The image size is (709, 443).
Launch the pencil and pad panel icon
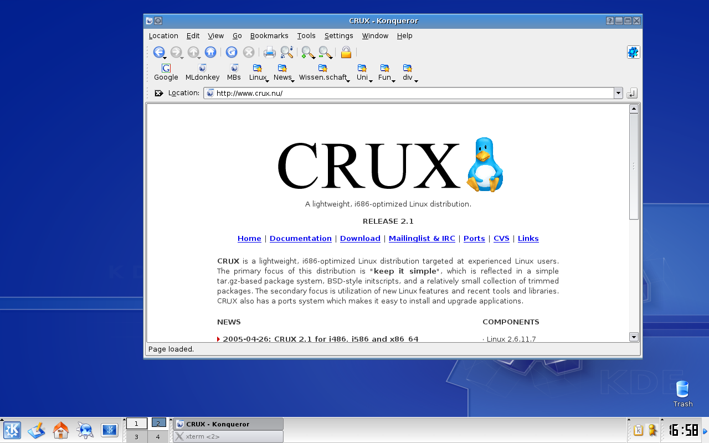[37, 430]
